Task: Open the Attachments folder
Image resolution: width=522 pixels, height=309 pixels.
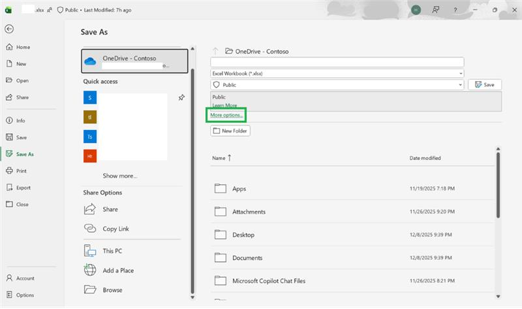Action: pyautogui.click(x=352, y=212)
